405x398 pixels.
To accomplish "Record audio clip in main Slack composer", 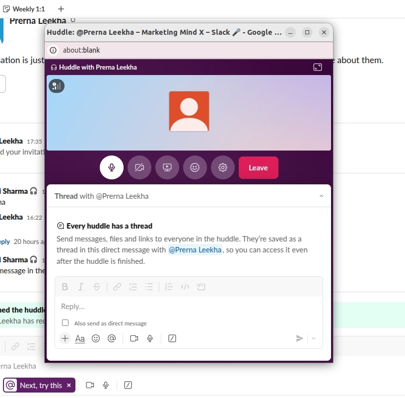I will [x=106, y=385].
